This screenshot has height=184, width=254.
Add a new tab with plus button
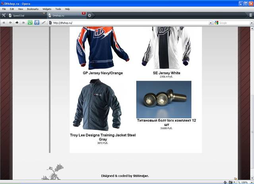89,15
